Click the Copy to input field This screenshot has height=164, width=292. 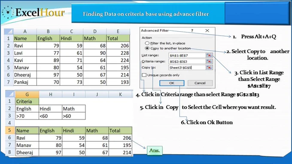click(187, 67)
